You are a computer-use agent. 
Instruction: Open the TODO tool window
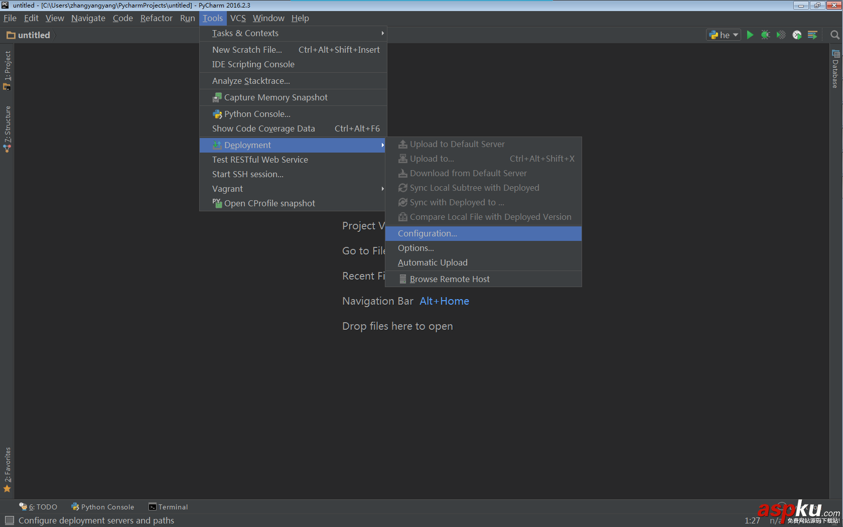(38, 507)
